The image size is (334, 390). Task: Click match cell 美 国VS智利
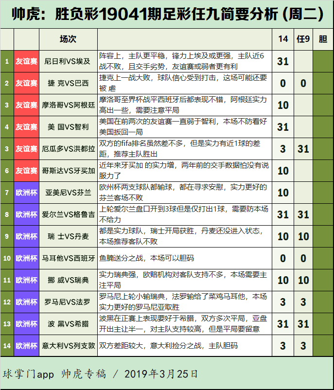[x=68, y=127]
